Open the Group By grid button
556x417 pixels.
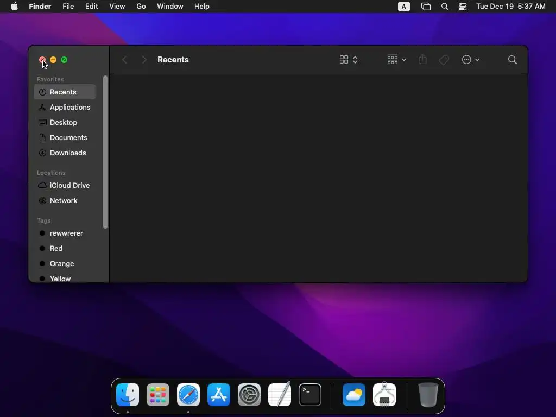point(392,60)
